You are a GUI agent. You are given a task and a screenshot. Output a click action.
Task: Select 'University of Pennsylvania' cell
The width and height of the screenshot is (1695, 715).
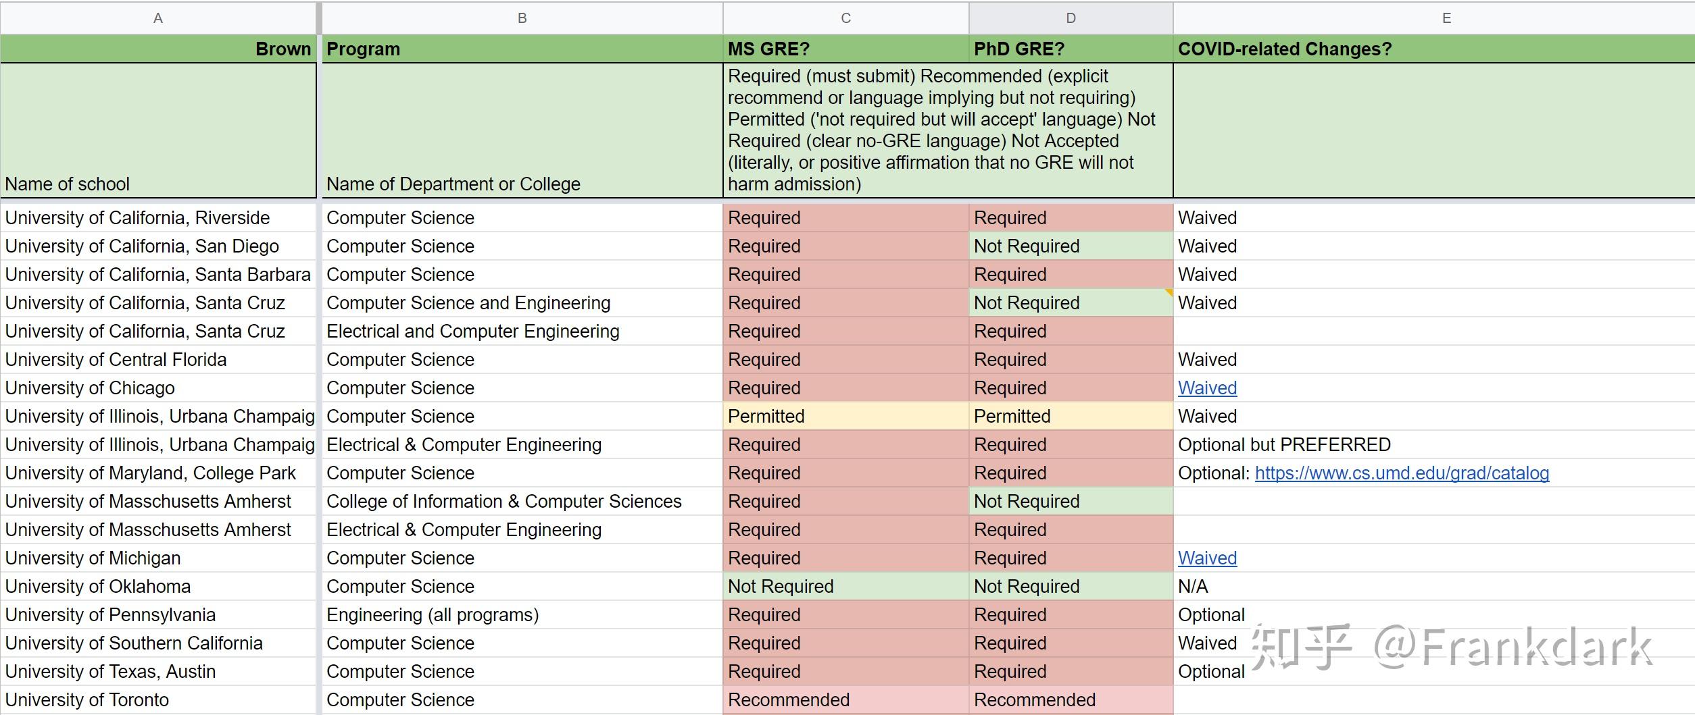click(158, 615)
